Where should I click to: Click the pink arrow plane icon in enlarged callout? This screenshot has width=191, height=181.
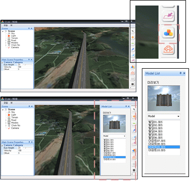168,16
